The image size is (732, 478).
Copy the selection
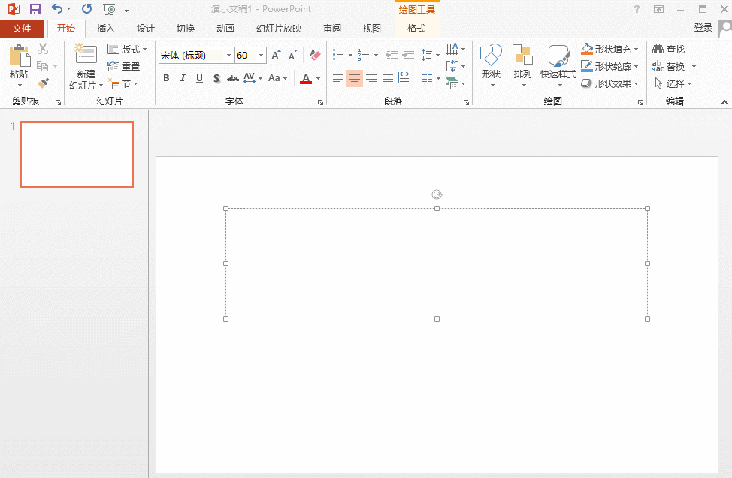43,66
